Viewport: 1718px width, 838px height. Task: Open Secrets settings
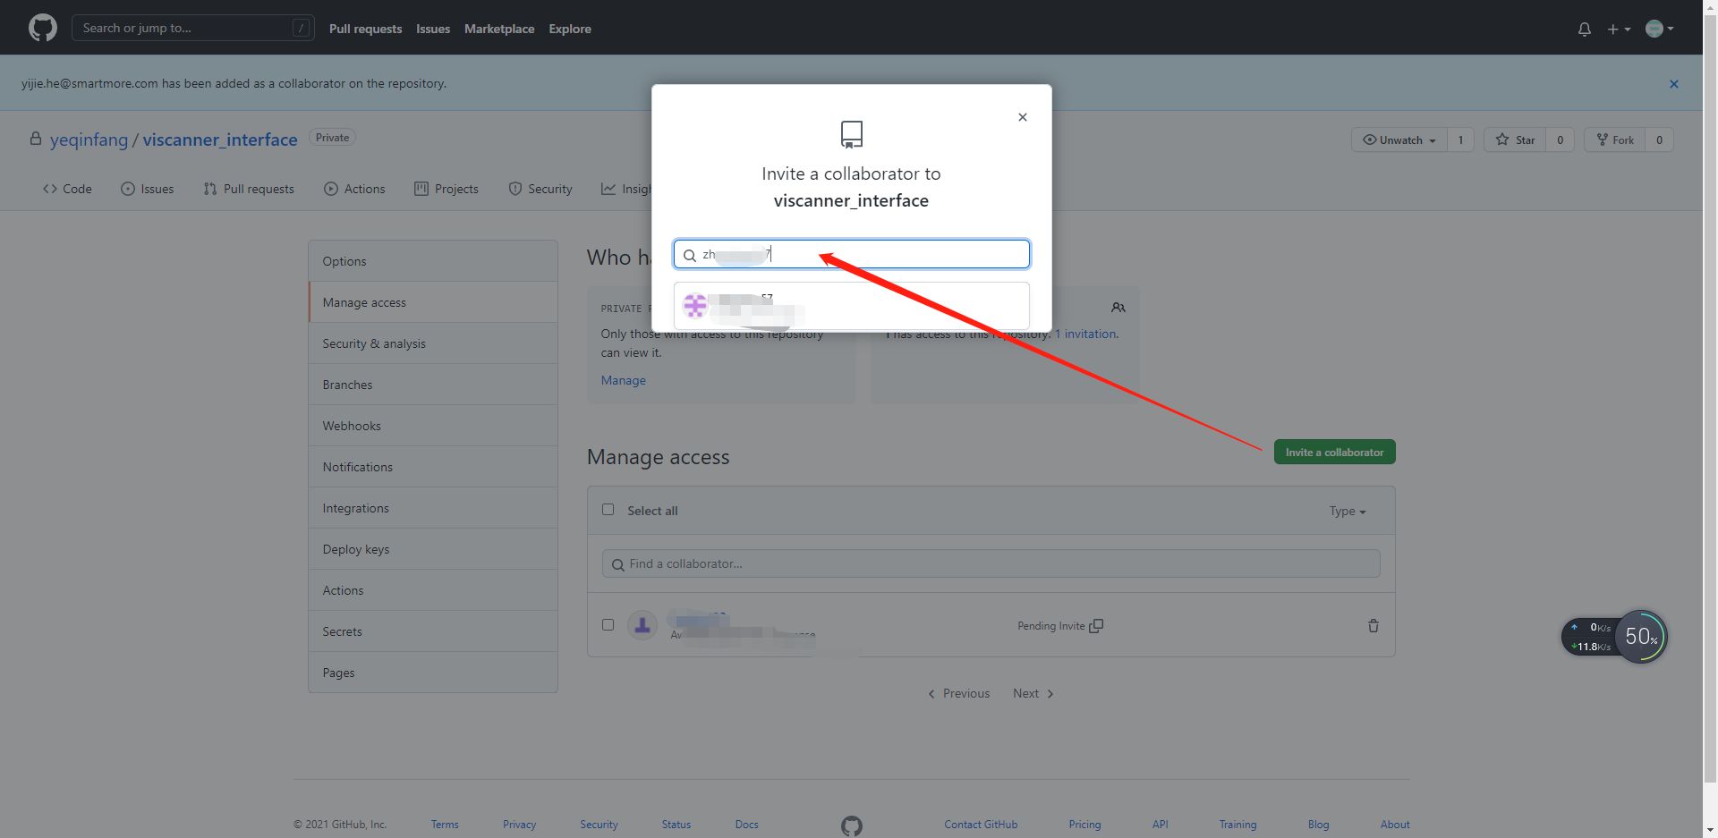click(x=433, y=631)
